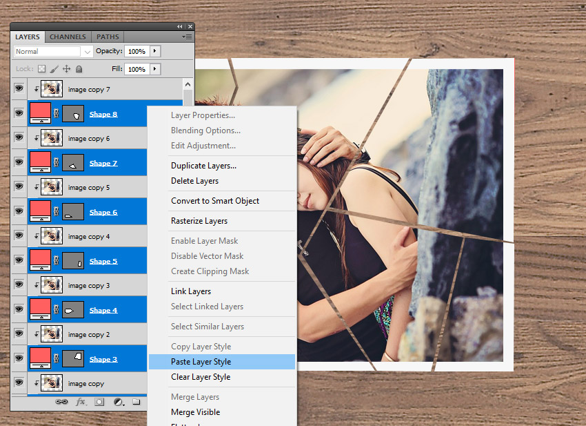Image resolution: width=586 pixels, height=426 pixels.
Task: Click the chain link icon on Shape 4
Action: (x=56, y=309)
